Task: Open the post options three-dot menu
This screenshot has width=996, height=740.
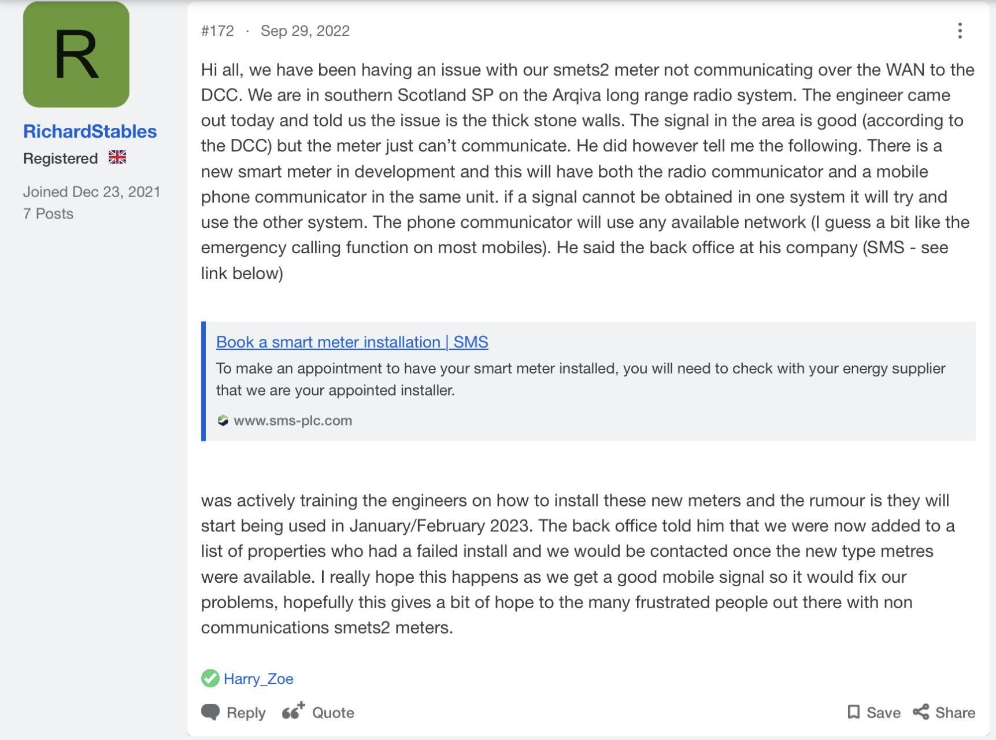Action: pos(960,31)
